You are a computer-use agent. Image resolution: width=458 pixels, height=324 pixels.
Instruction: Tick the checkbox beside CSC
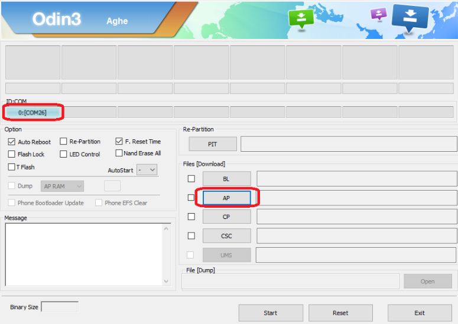pyautogui.click(x=191, y=235)
